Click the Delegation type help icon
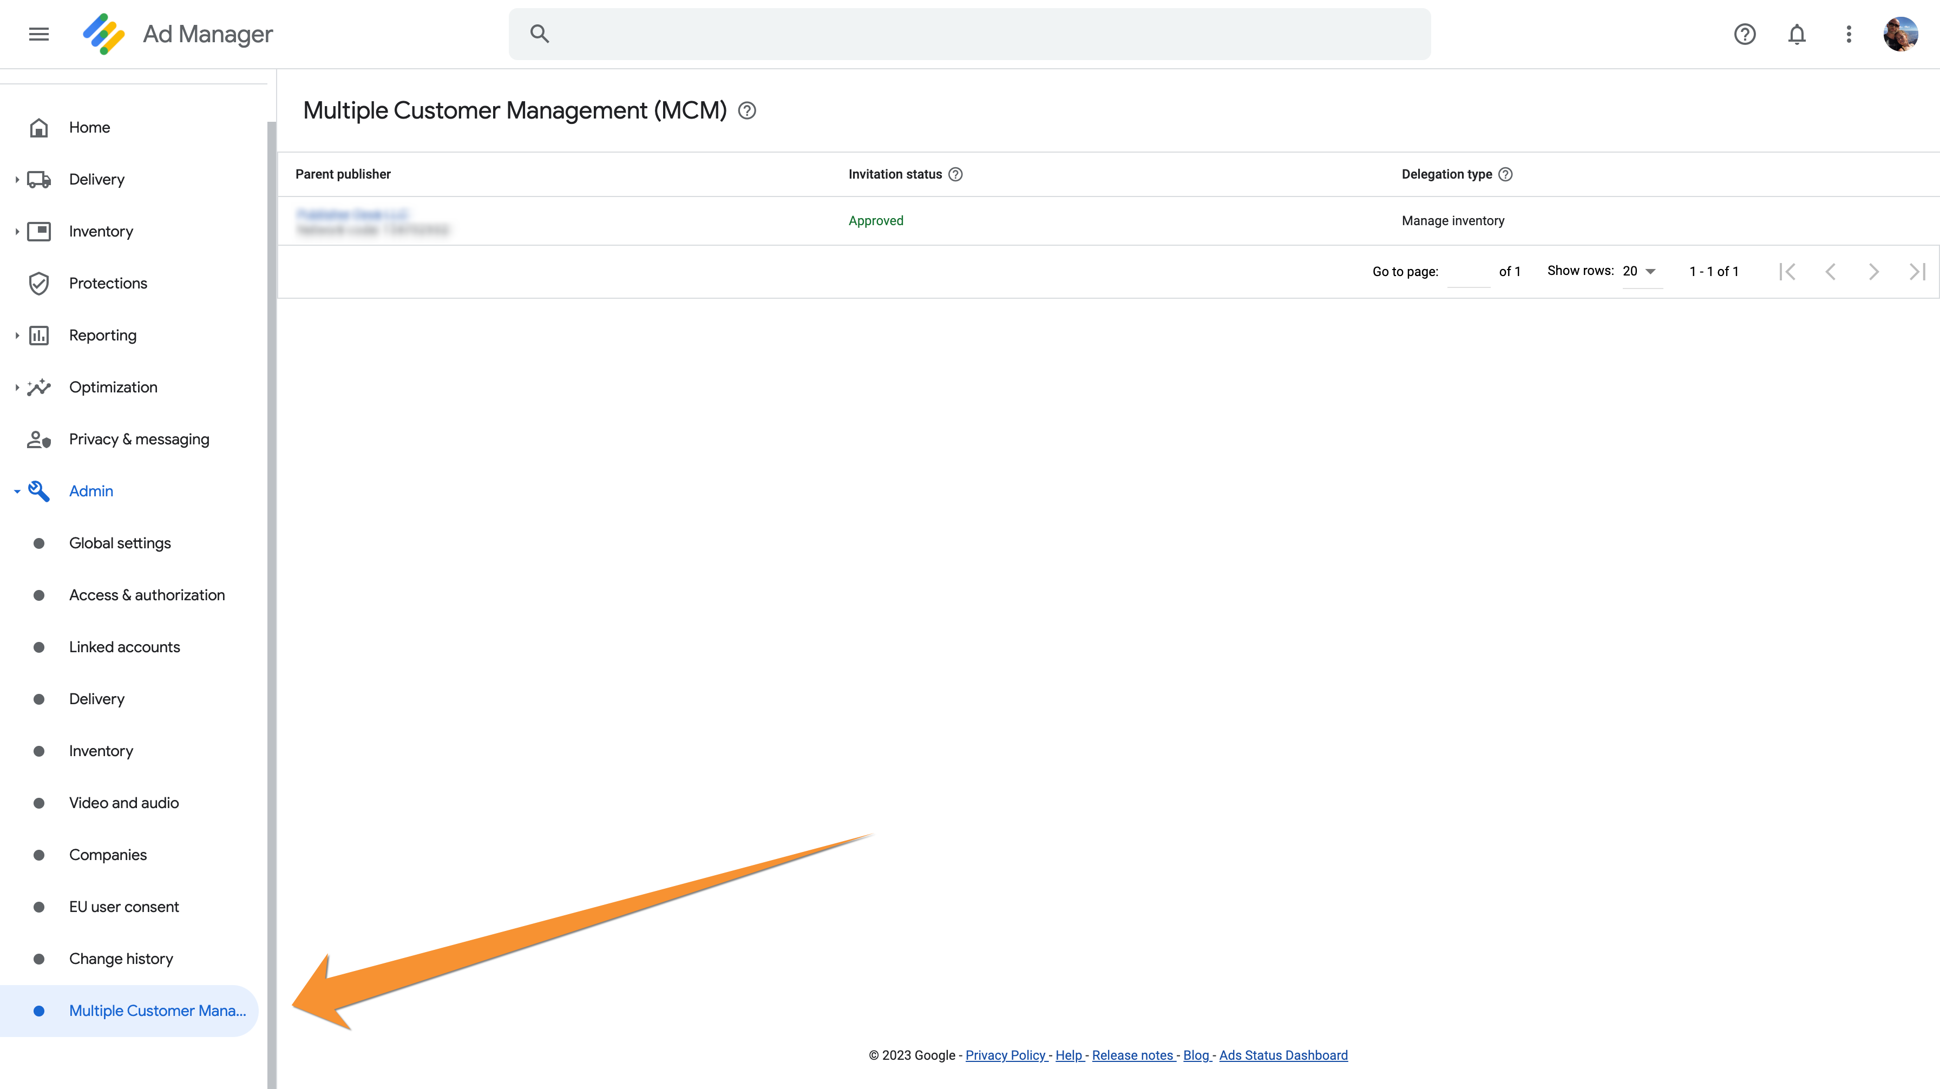 tap(1505, 174)
